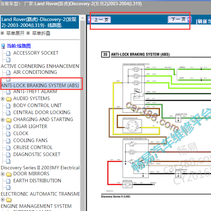Click the computer icon beside 当前:线路图
Viewport: 211px width, 211px height.
pyautogui.click(x=3, y=46)
